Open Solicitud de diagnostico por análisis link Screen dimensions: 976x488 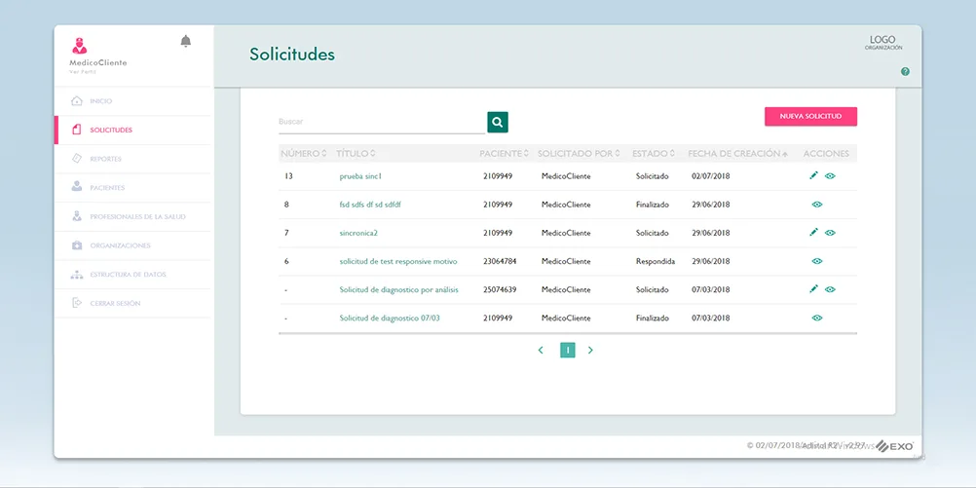[399, 289]
